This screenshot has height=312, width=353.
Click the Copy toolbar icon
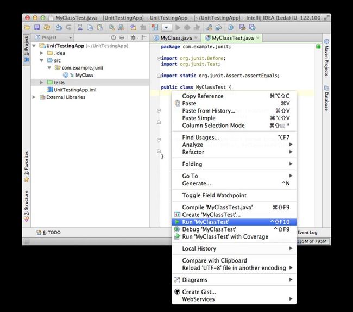tap(90, 28)
